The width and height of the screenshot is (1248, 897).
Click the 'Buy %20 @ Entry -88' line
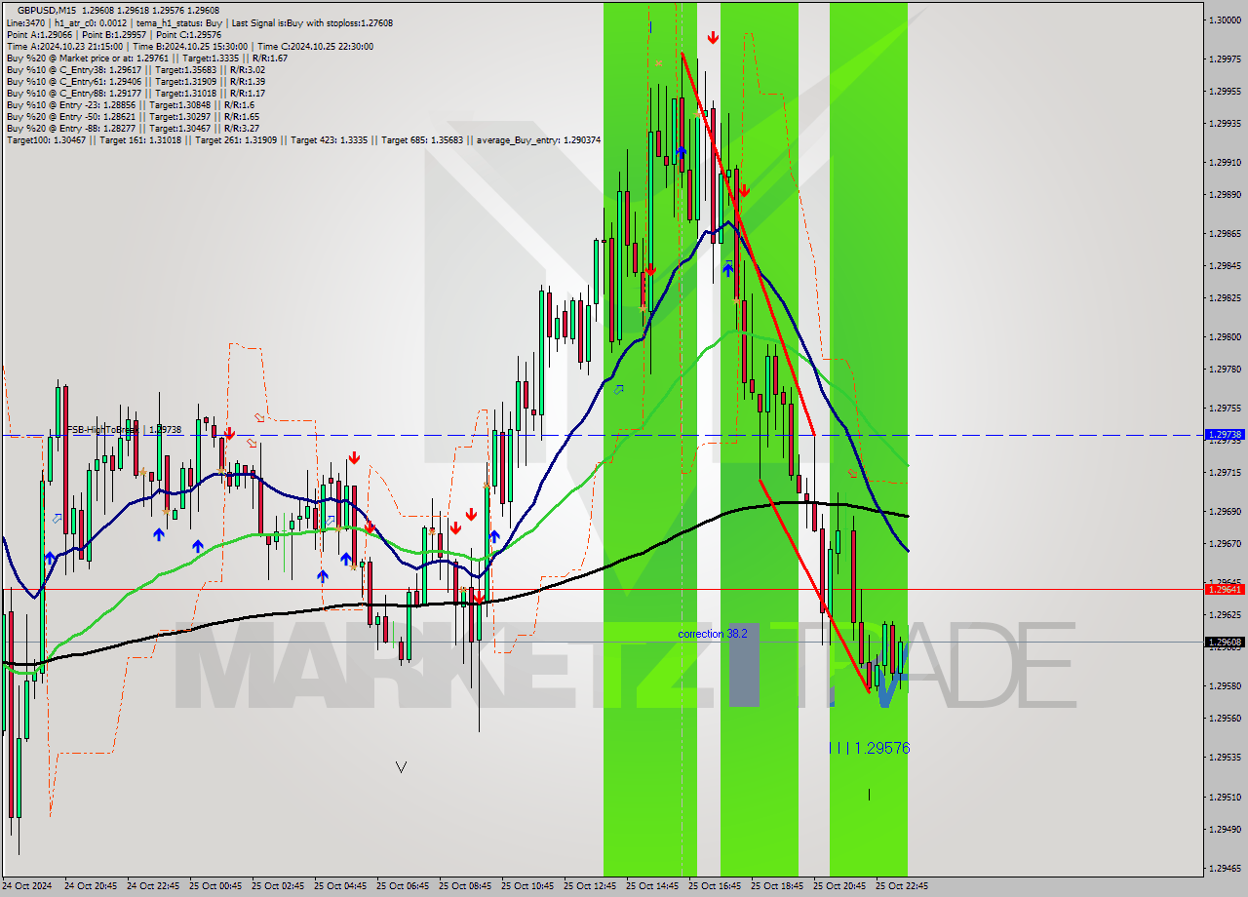pos(133,128)
